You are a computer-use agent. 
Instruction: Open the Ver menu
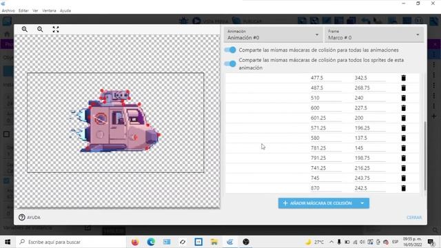(35, 11)
